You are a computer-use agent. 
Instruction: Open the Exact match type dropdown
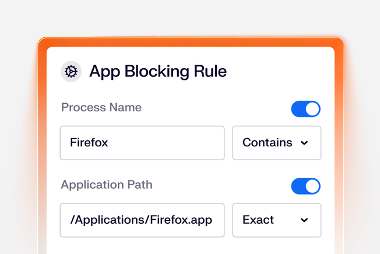point(276,220)
